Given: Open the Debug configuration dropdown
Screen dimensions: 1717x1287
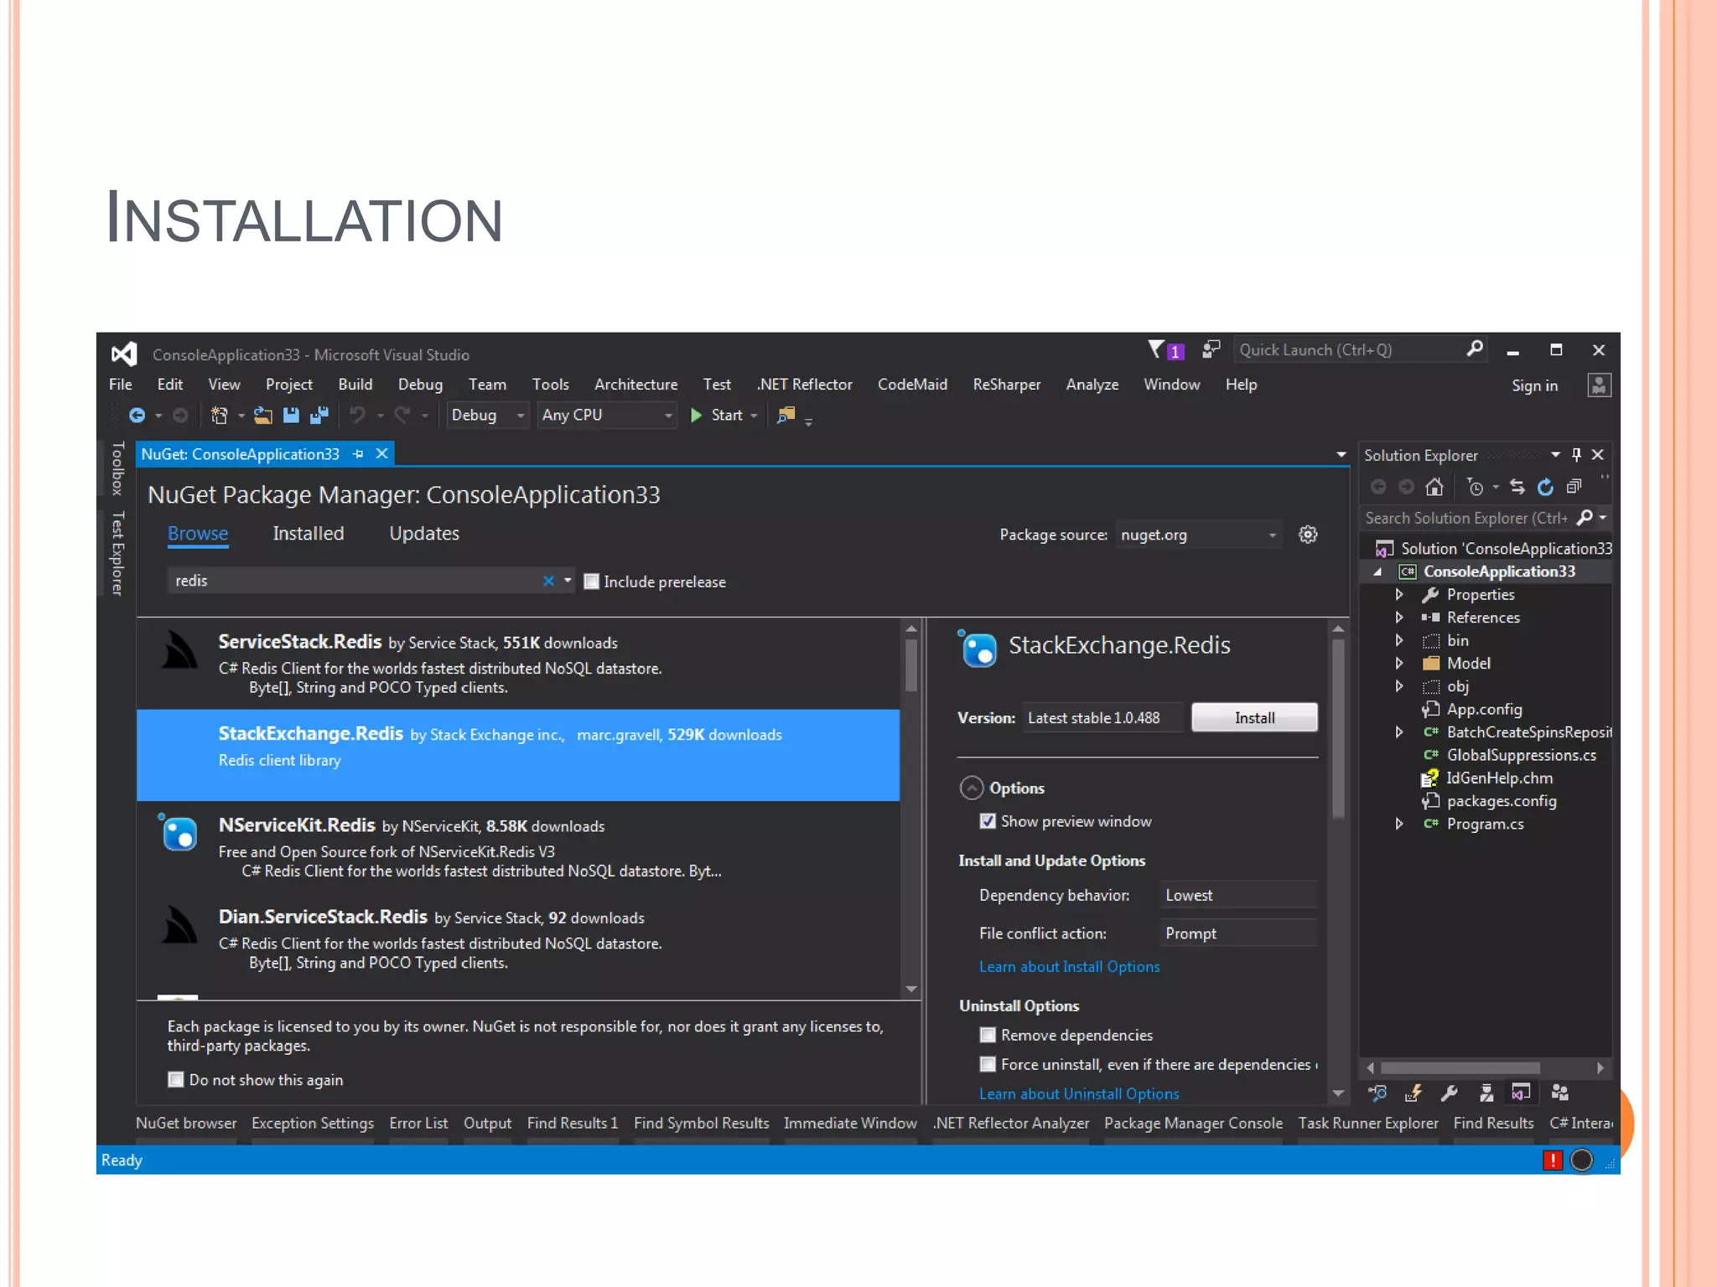Looking at the screenshot, I should 487,415.
